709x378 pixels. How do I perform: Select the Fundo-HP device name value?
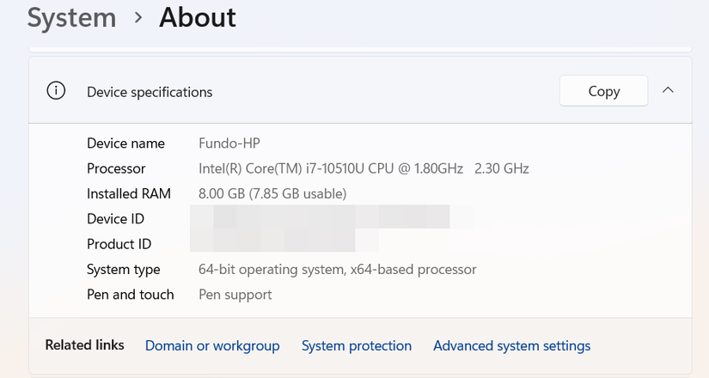tap(228, 143)
